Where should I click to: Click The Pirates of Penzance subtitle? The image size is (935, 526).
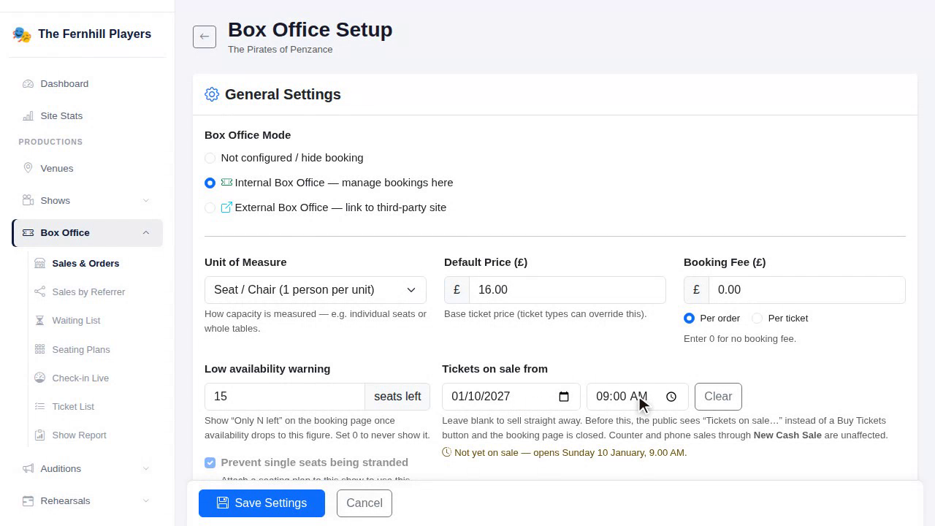(280, 50)
